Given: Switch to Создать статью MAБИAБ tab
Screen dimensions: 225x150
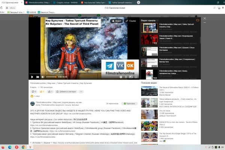Looking at the screenshot, I should pos(65,3).
